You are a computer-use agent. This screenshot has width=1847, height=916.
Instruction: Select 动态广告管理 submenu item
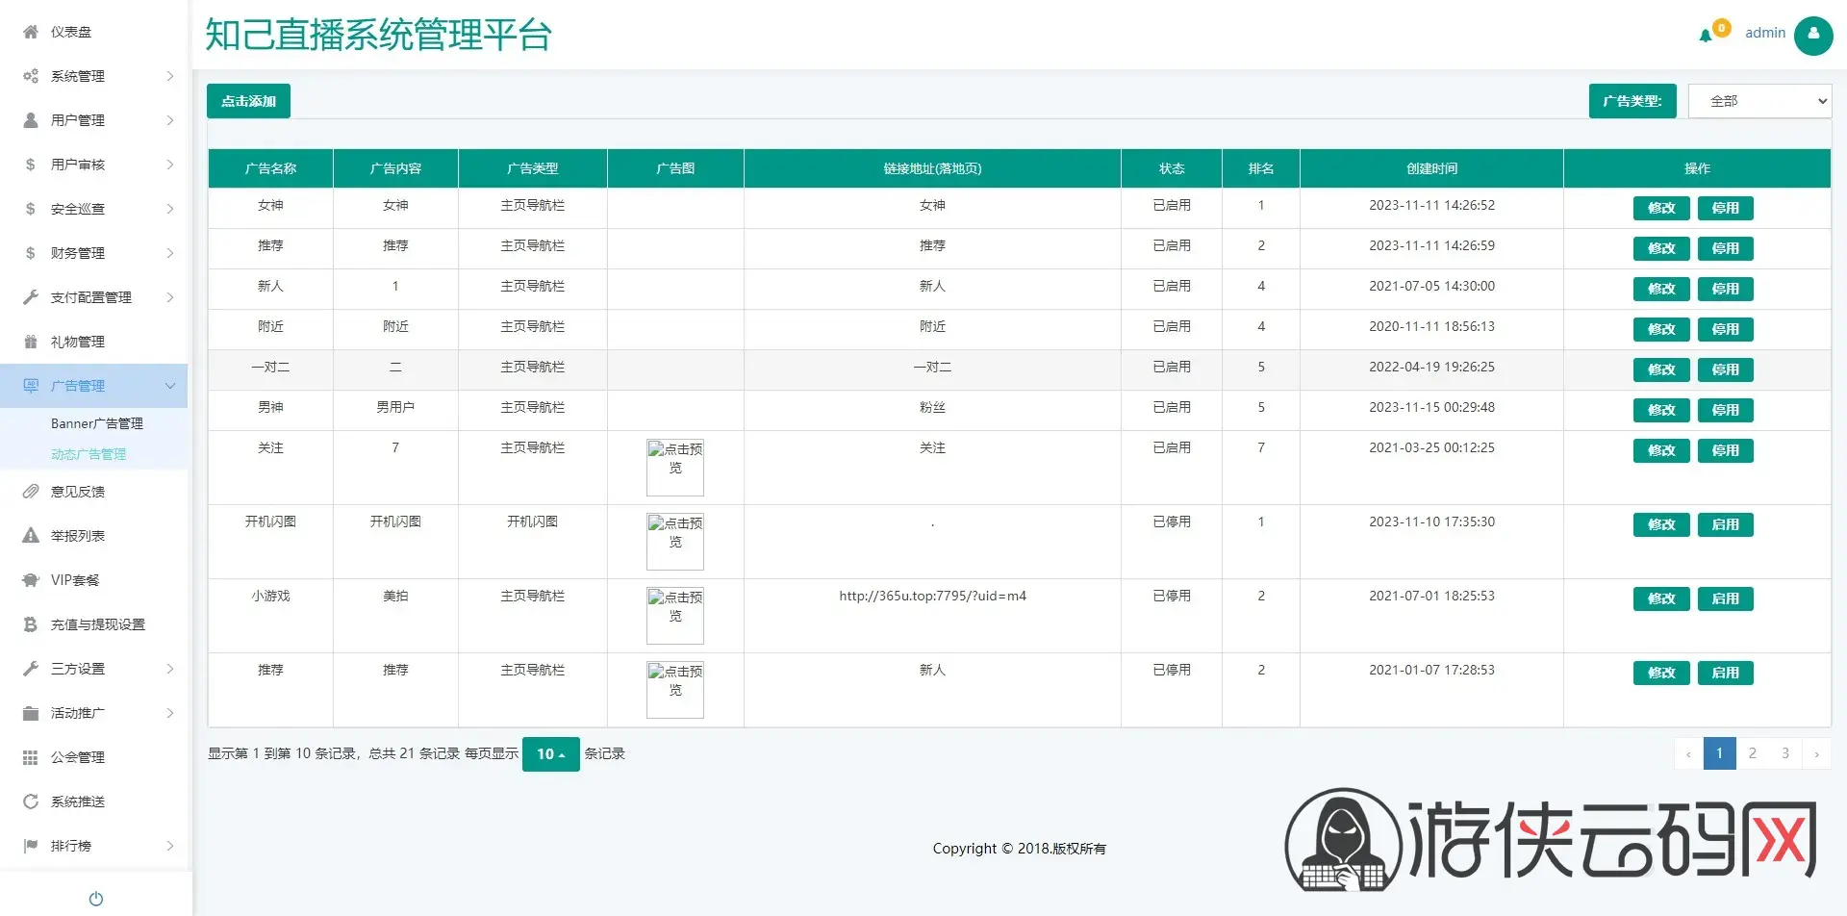[89, 454]
